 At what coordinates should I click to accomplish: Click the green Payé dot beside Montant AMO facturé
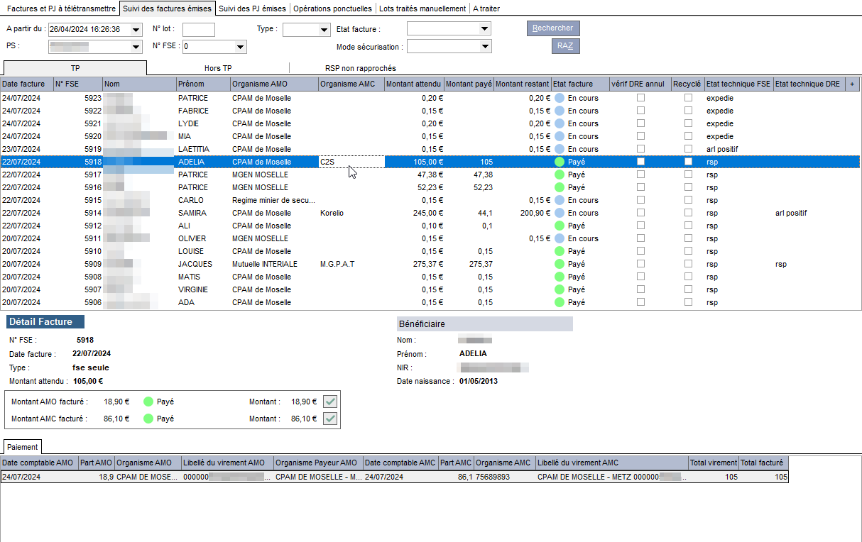click(148, 402)
